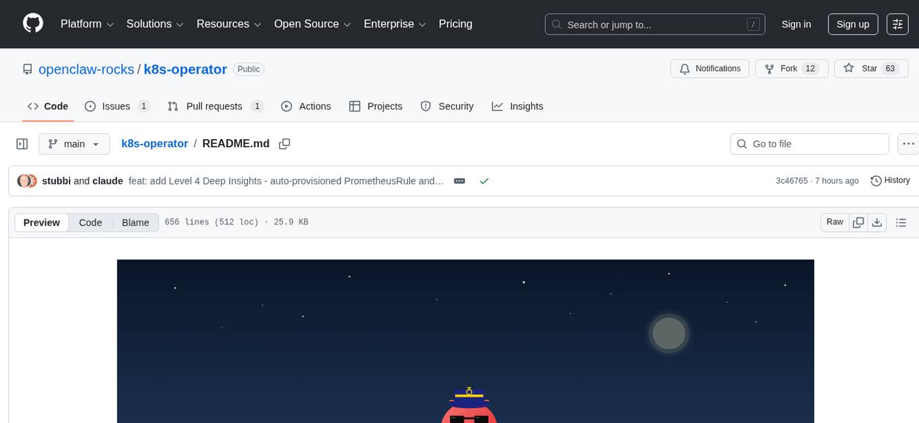The height and width of the screenshot is (423, 919).
Task: Open the main branch dropdown
Action: click(x=74, y=143)
